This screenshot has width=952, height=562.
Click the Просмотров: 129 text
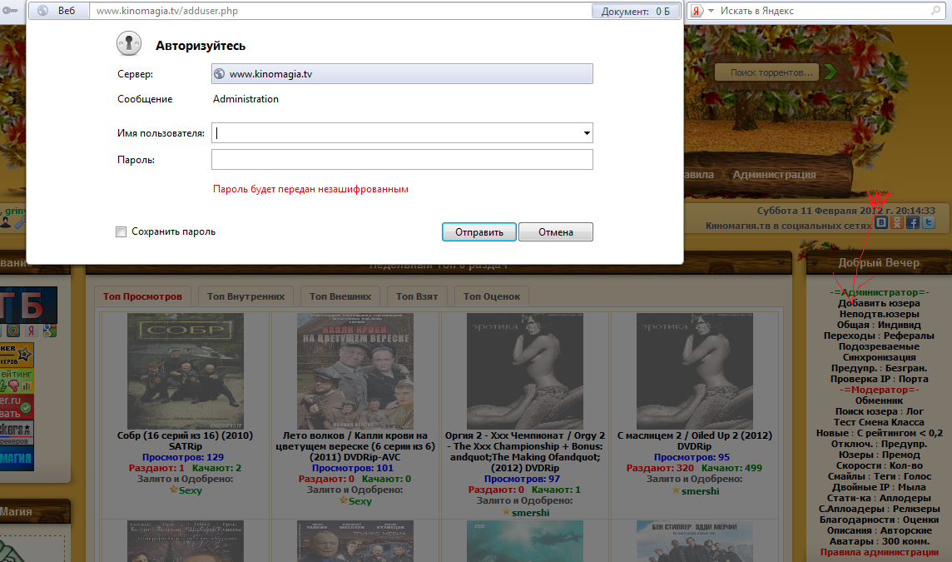coord(183,457)
